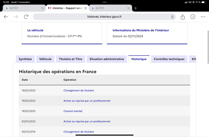Open the 16/02/2022 Achat ou reprise par un professionnel link
Image resolution: width=209 pixels, height=137 pixels.
click(x=87, y=101)
